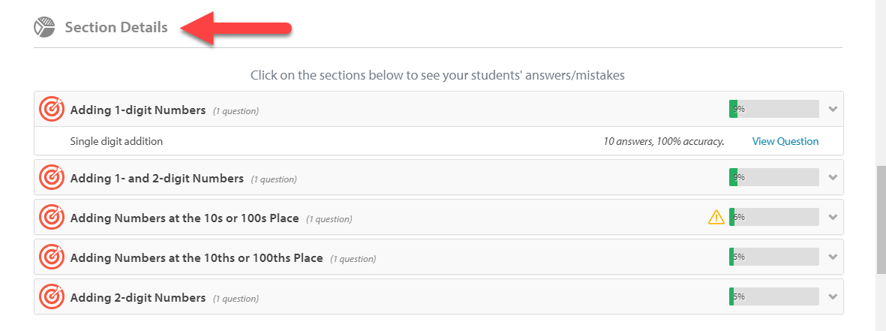This screenshot has width=886, height=331.
Task: Select the Adding 1-digit Numbers section title
Action: 138,110
